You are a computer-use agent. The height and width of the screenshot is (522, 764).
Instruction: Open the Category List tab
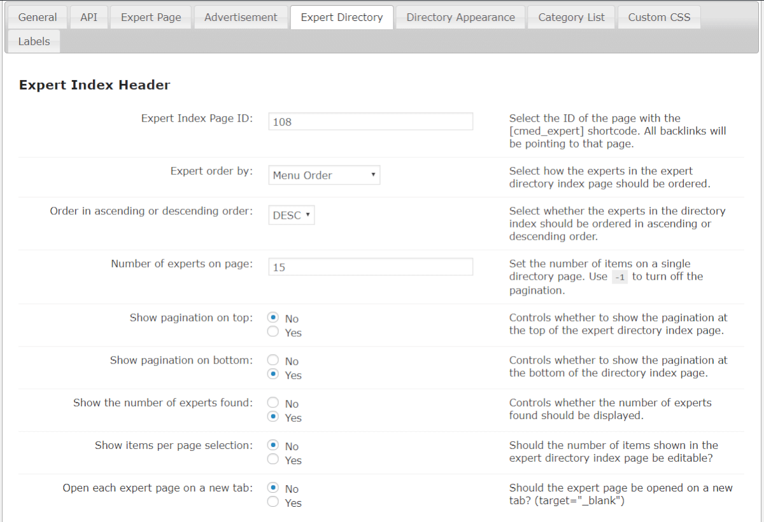(571, 17)
